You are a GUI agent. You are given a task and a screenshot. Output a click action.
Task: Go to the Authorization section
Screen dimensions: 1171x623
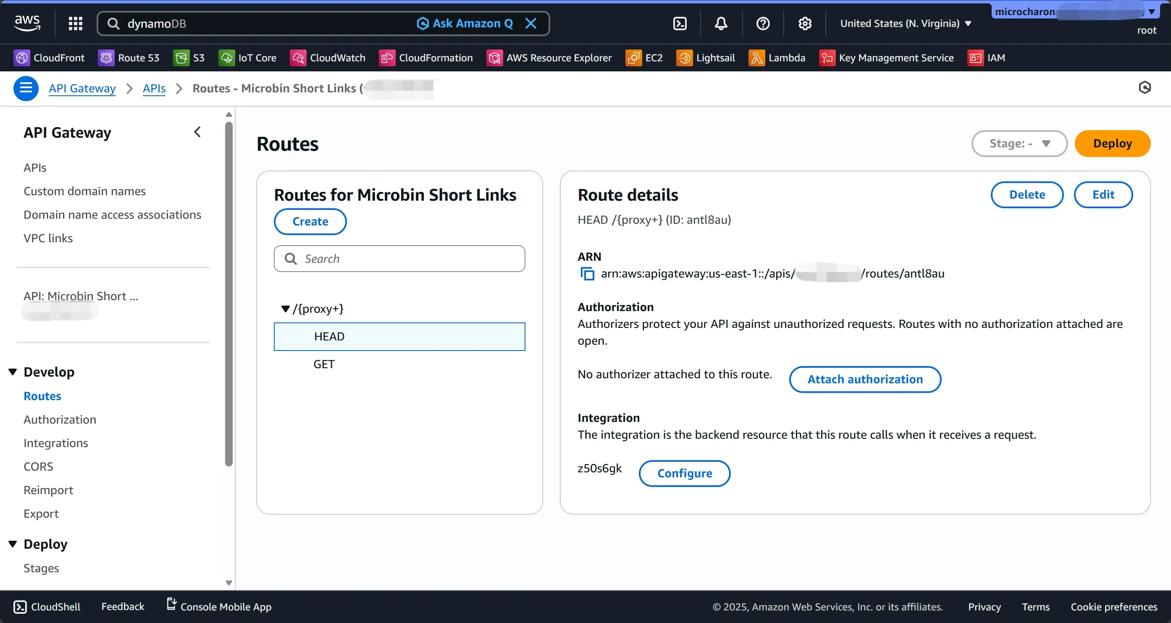[60, 419]
